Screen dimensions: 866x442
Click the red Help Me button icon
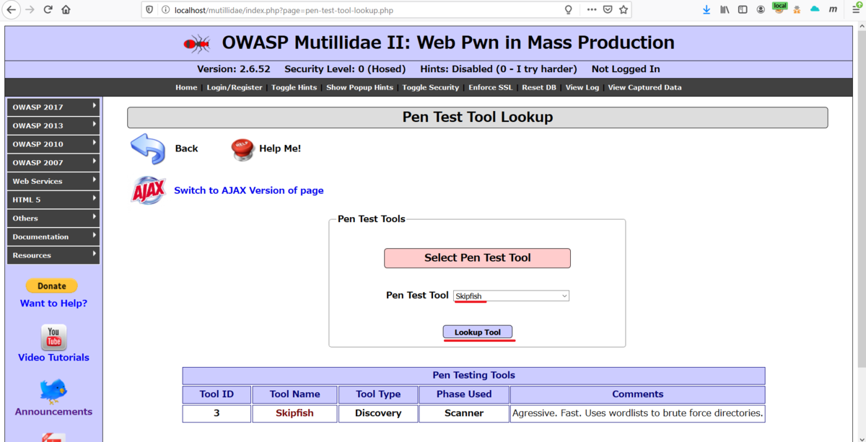pos(242,149)
